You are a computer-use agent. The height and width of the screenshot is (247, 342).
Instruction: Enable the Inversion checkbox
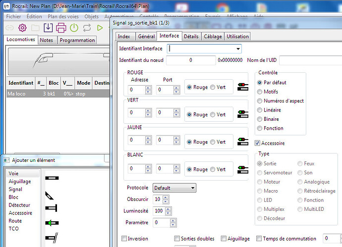click(124, 239)
